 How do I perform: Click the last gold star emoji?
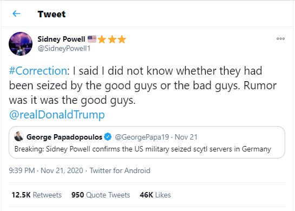click(x=122, y=39)
